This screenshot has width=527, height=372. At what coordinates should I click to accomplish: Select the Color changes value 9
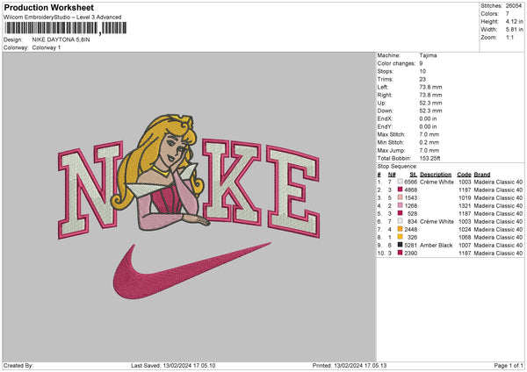coord(421,63)
